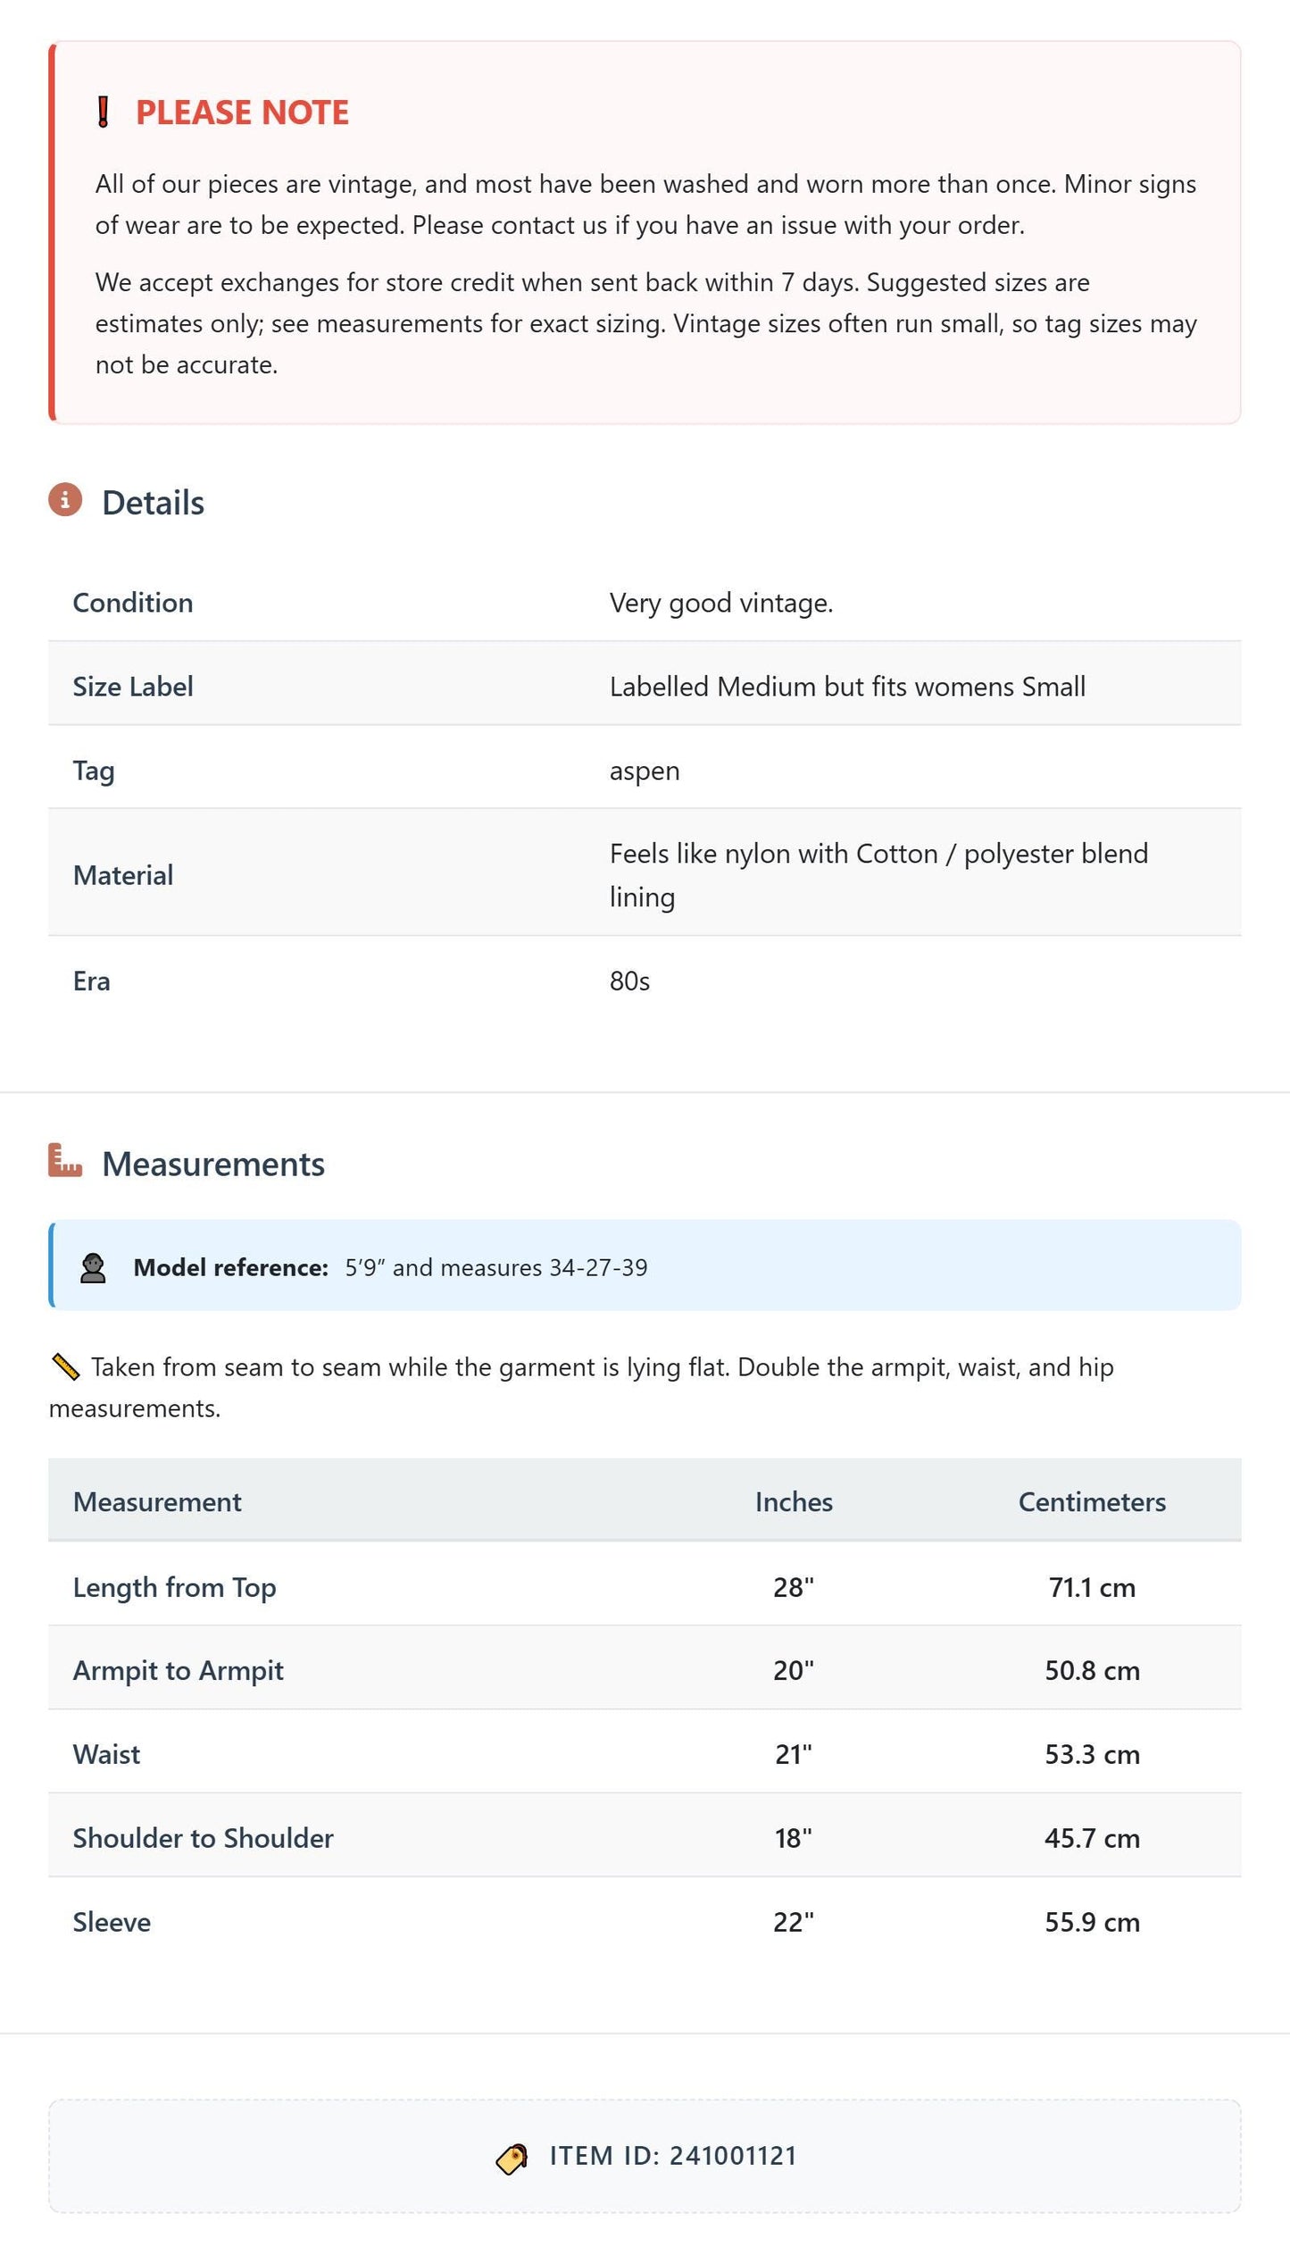Select the PLEASE NOTE heading

click(x=242, y=113)
